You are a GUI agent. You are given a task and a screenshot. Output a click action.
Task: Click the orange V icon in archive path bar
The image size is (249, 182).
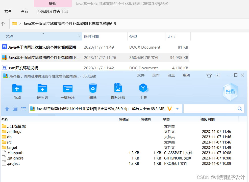(170, 109)
